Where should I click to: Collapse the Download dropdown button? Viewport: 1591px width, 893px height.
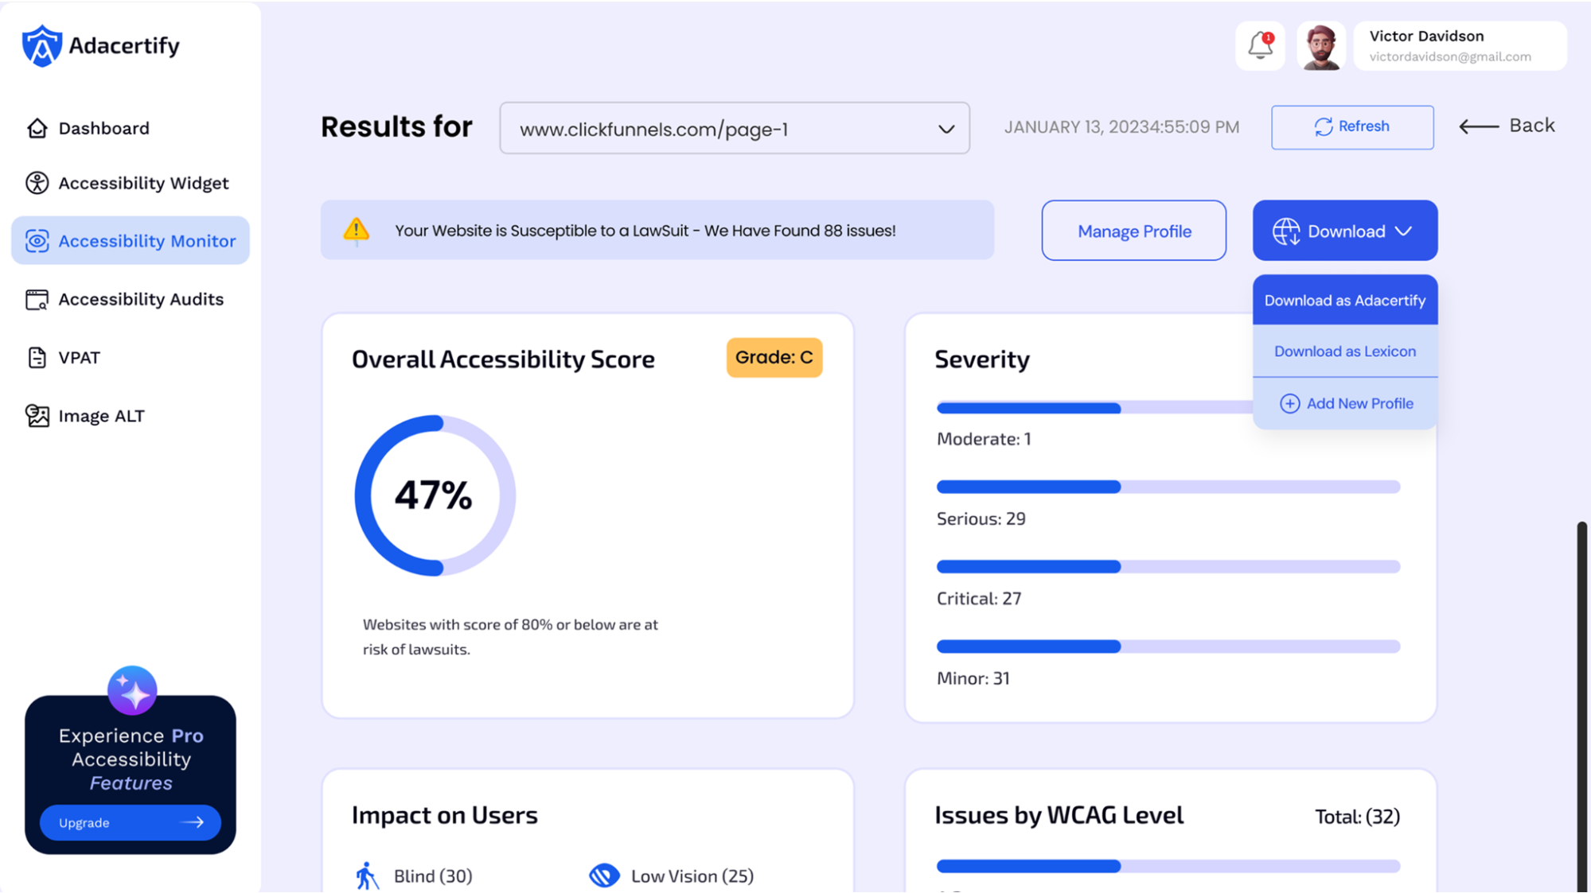tap(1345, 231)
